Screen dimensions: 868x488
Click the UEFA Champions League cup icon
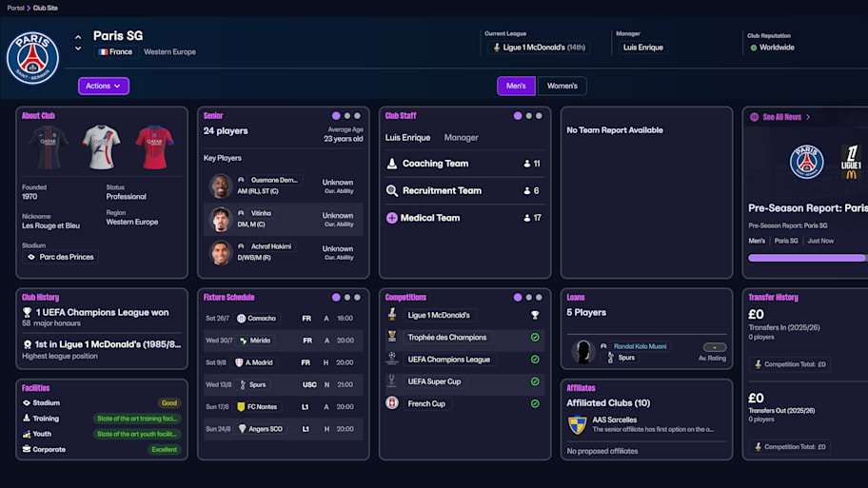coord(392,359)
